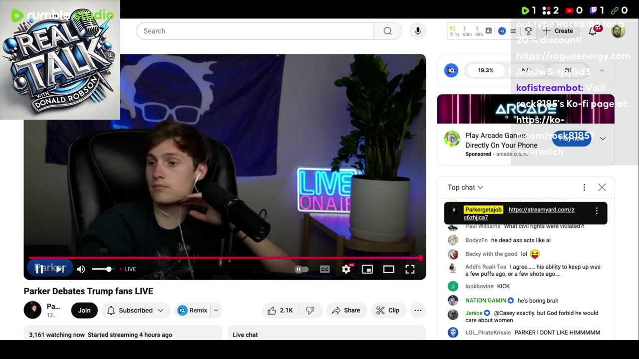This screenshot has height=359, width=639.
Task: Expand the arrow beside Remix
Action: pos(216,310)
